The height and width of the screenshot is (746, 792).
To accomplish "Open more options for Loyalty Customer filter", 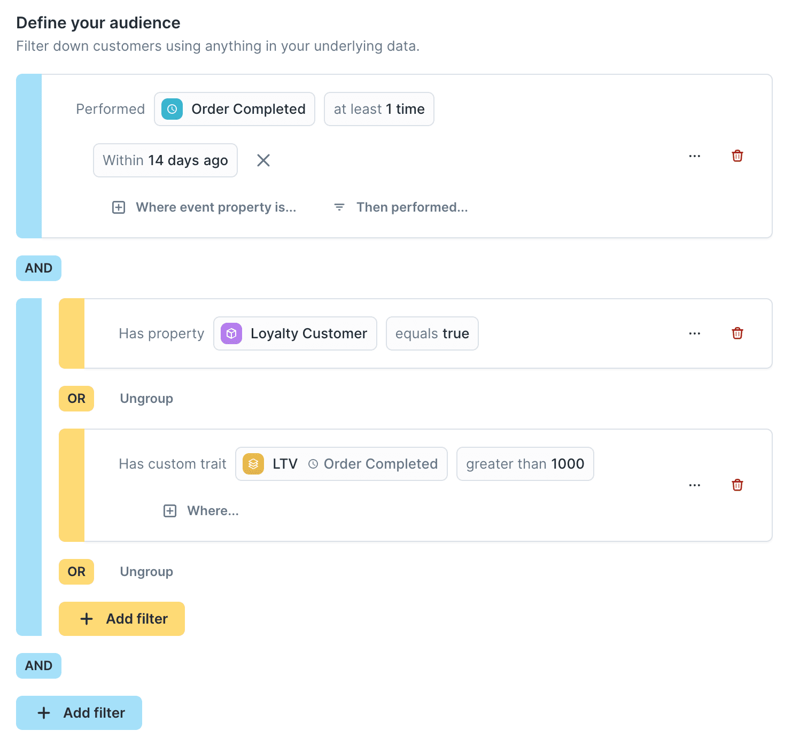I will click(694, 333).
